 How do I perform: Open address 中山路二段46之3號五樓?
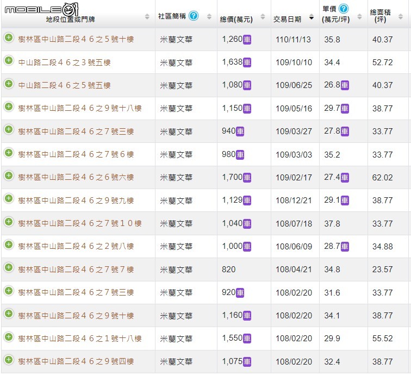(65, 62)
